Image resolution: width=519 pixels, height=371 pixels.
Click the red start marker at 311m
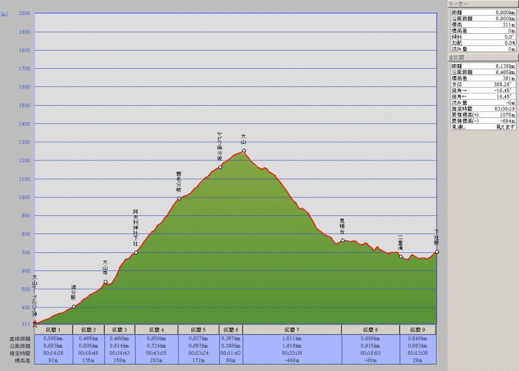[x=35, y=323]
